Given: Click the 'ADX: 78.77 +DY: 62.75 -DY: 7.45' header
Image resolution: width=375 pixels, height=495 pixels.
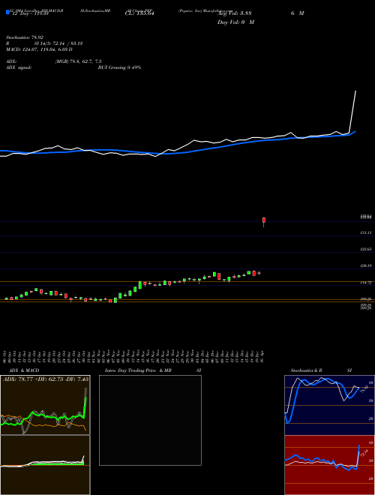Looking at the screenshot, I should pyautogui.click(x=46, y=379).
